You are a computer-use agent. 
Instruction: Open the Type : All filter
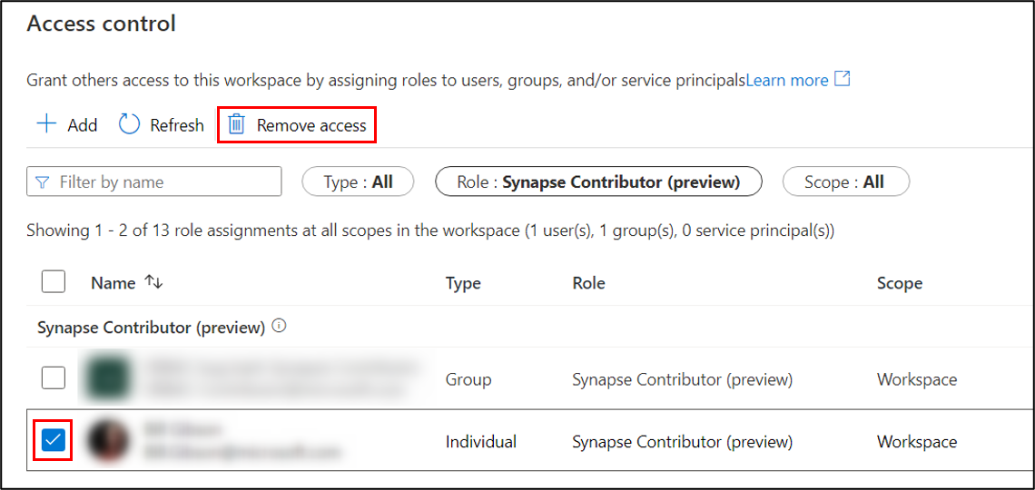(358, 181)
